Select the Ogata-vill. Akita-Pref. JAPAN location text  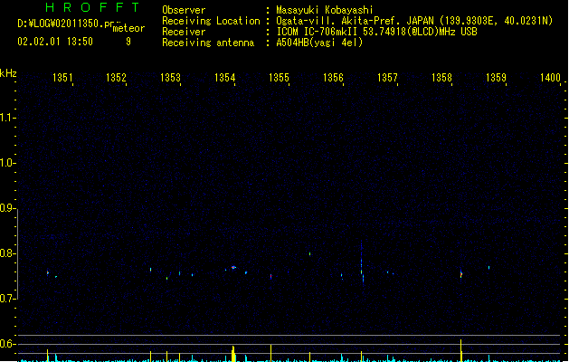[414, 21]
